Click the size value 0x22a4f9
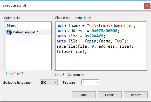The image size is (151, 102). [x=94, y=36]
